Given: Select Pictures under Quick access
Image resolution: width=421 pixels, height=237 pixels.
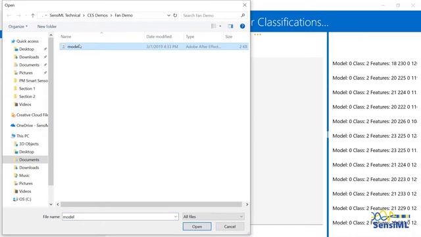Looking at the screenshot, I should tap(26, 73).
